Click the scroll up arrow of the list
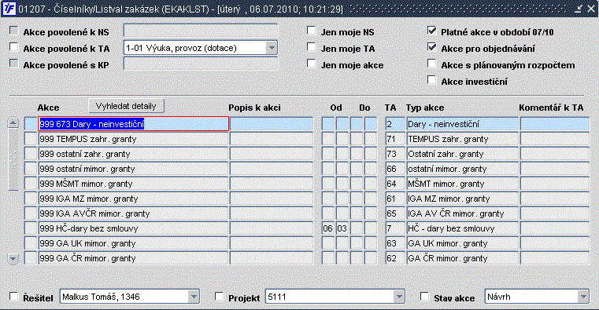The image size is (599, 310). 13,122
